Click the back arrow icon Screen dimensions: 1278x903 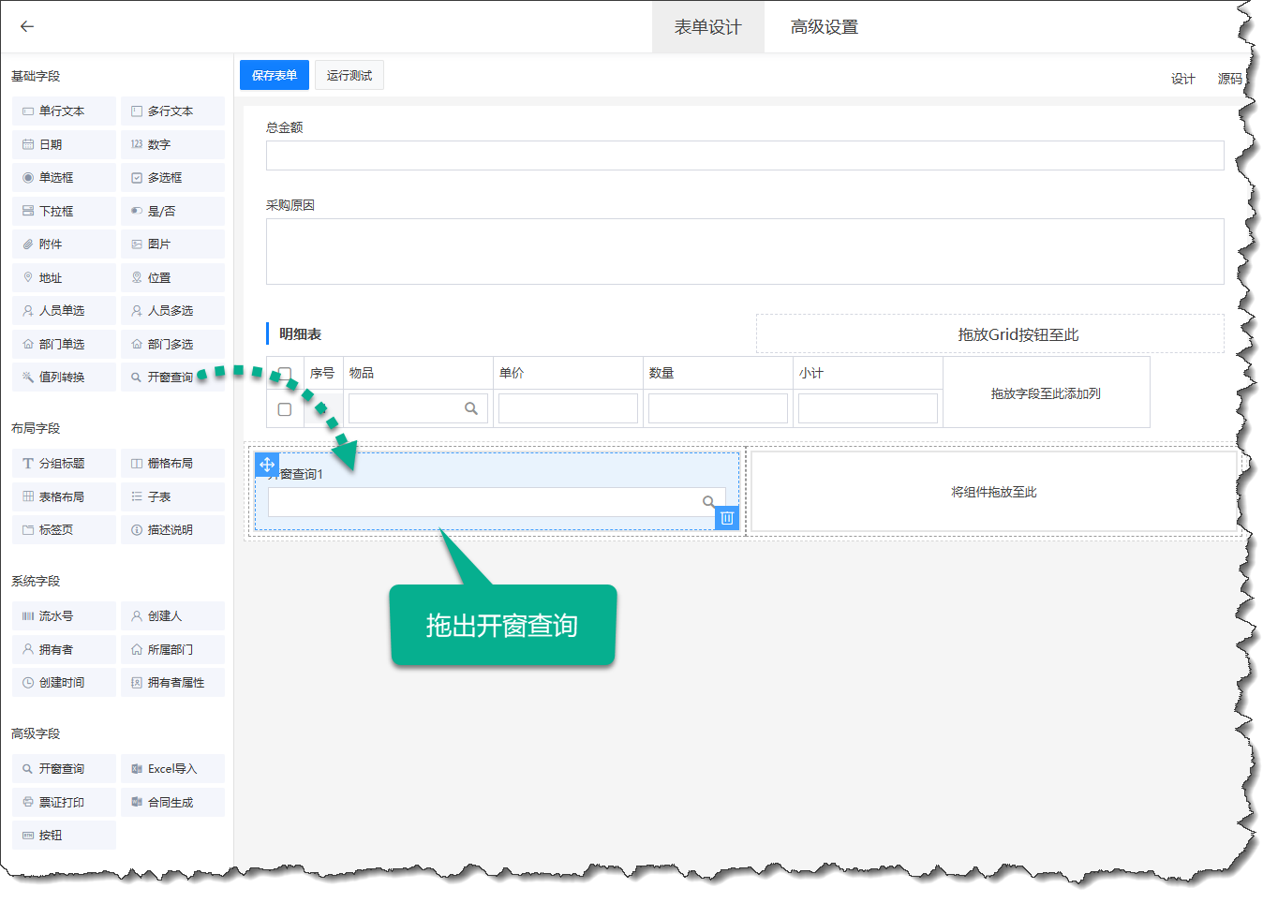pos(27,26)
